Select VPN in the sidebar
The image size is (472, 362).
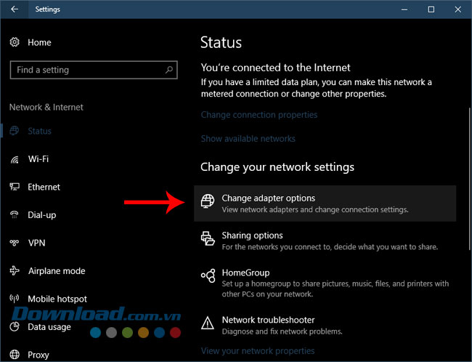click(36, 243)
